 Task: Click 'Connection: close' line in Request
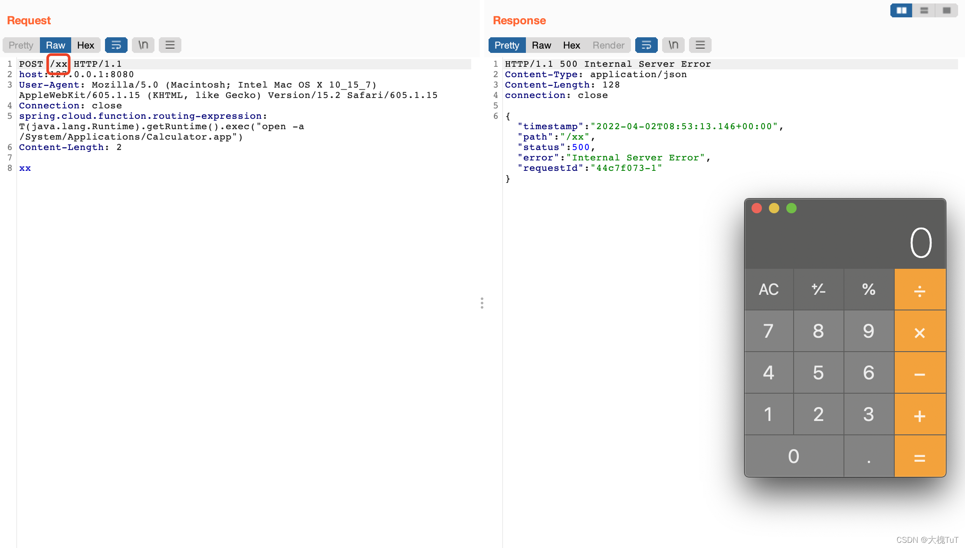click(70, 106)
